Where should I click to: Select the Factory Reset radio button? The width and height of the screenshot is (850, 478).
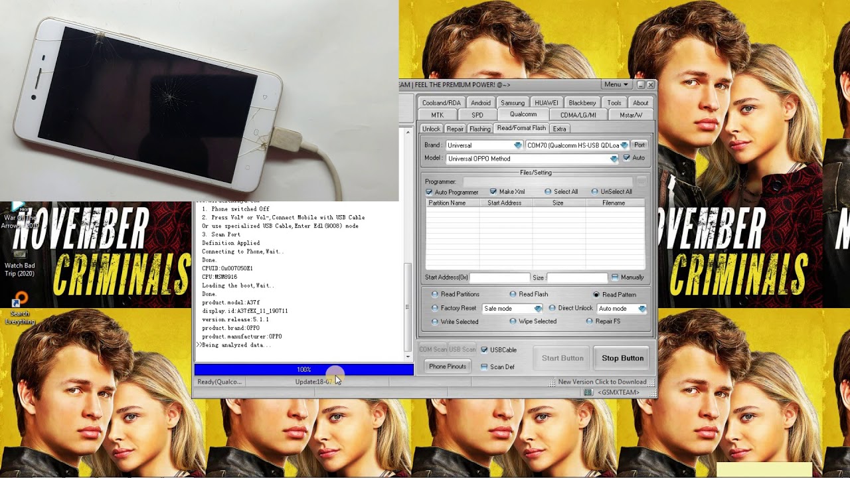coord(435,308)
